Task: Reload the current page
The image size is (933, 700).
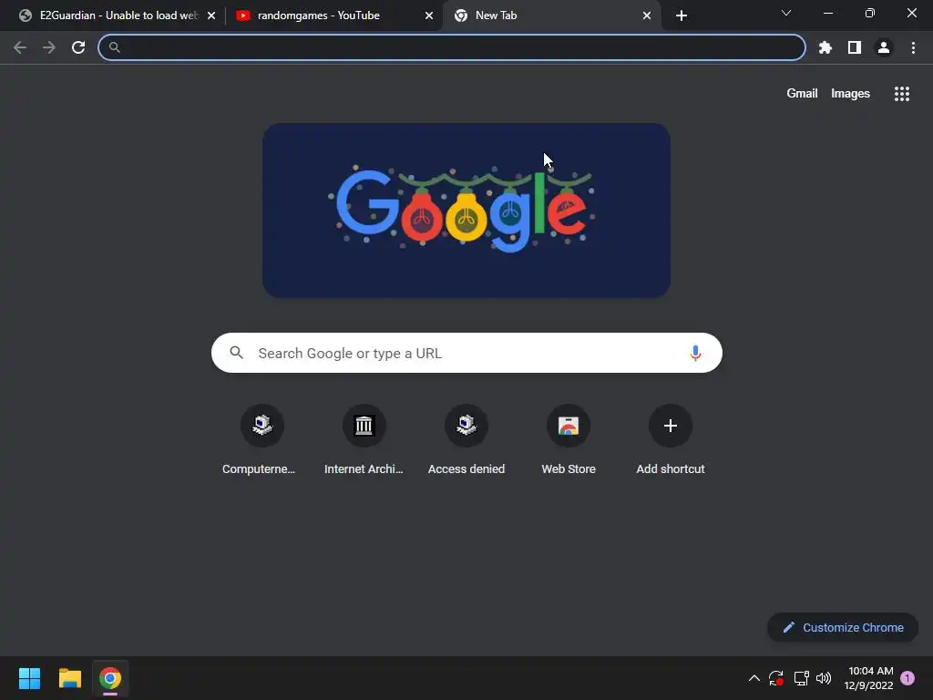Action: [78, 47]
